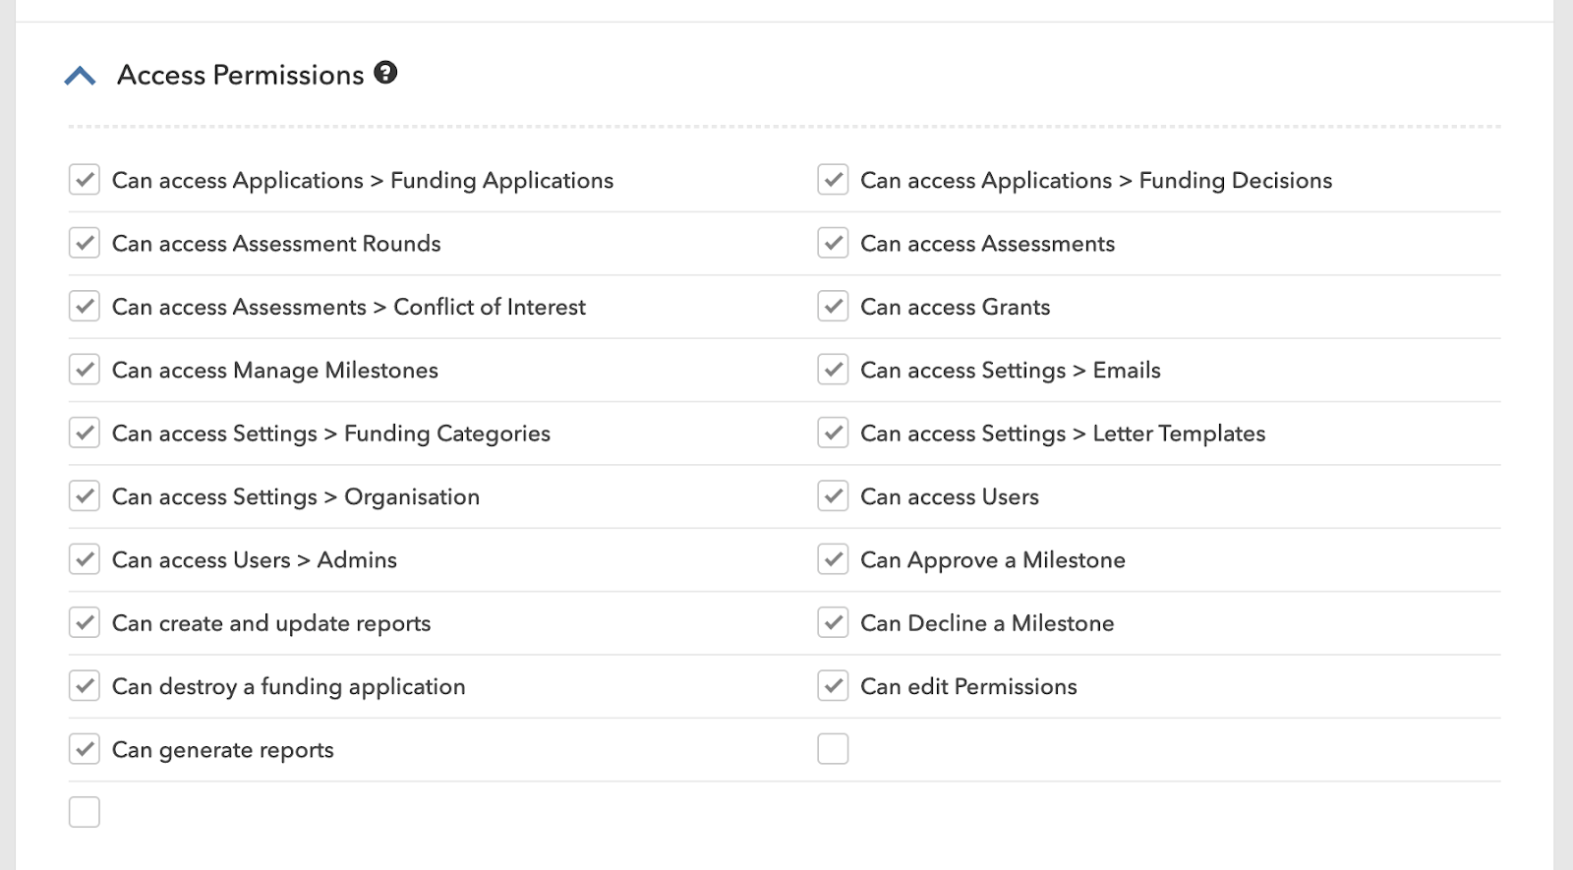This screenshot has width=1573, height=870.
Task: Uncheck Can access Applications > Funding Decisions
Action: coord(833,180)
